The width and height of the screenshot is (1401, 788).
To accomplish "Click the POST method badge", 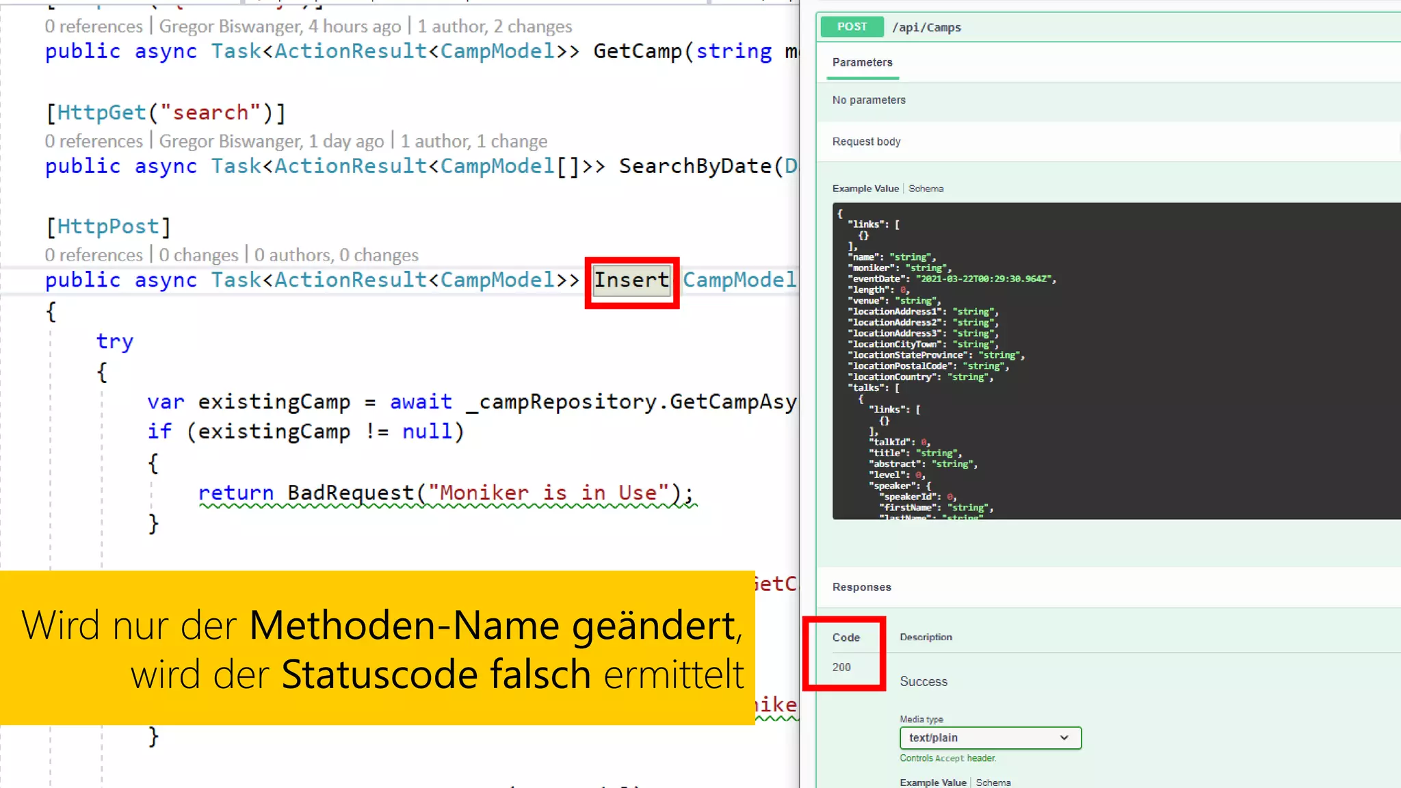I will [x=852, y=27].
